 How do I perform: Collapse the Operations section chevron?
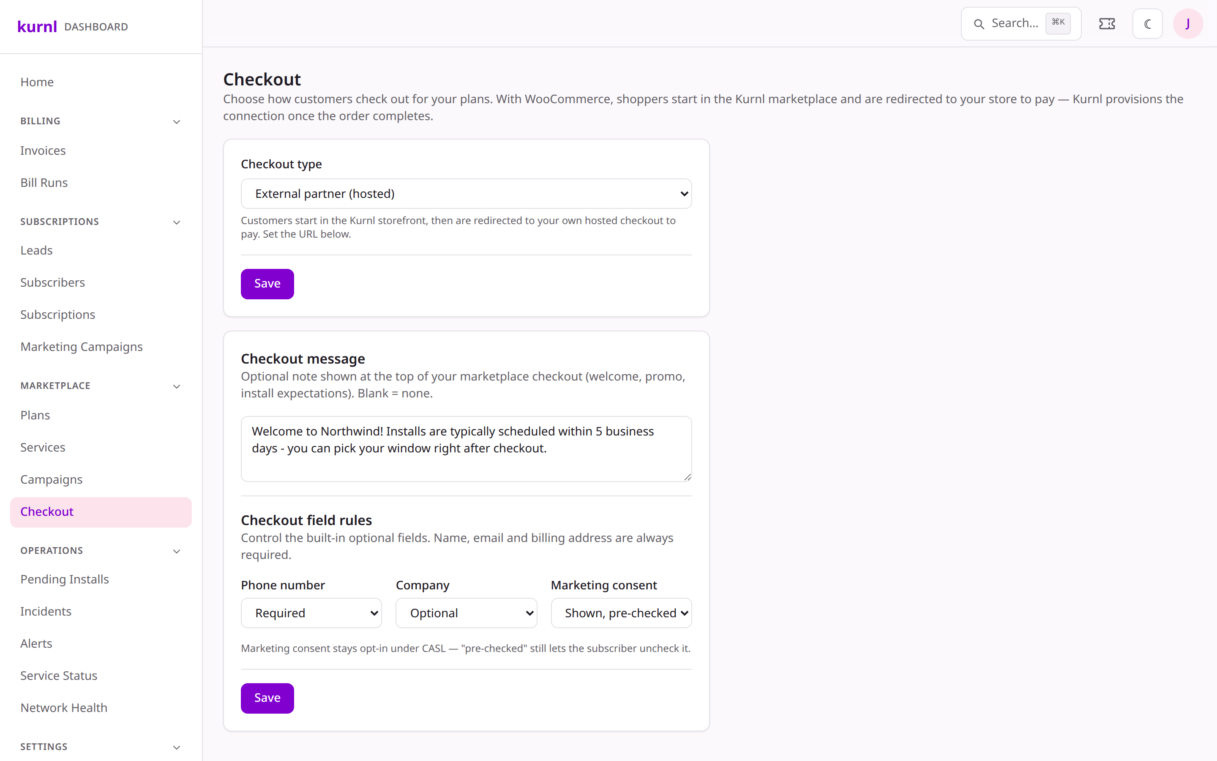click(177, 551)
